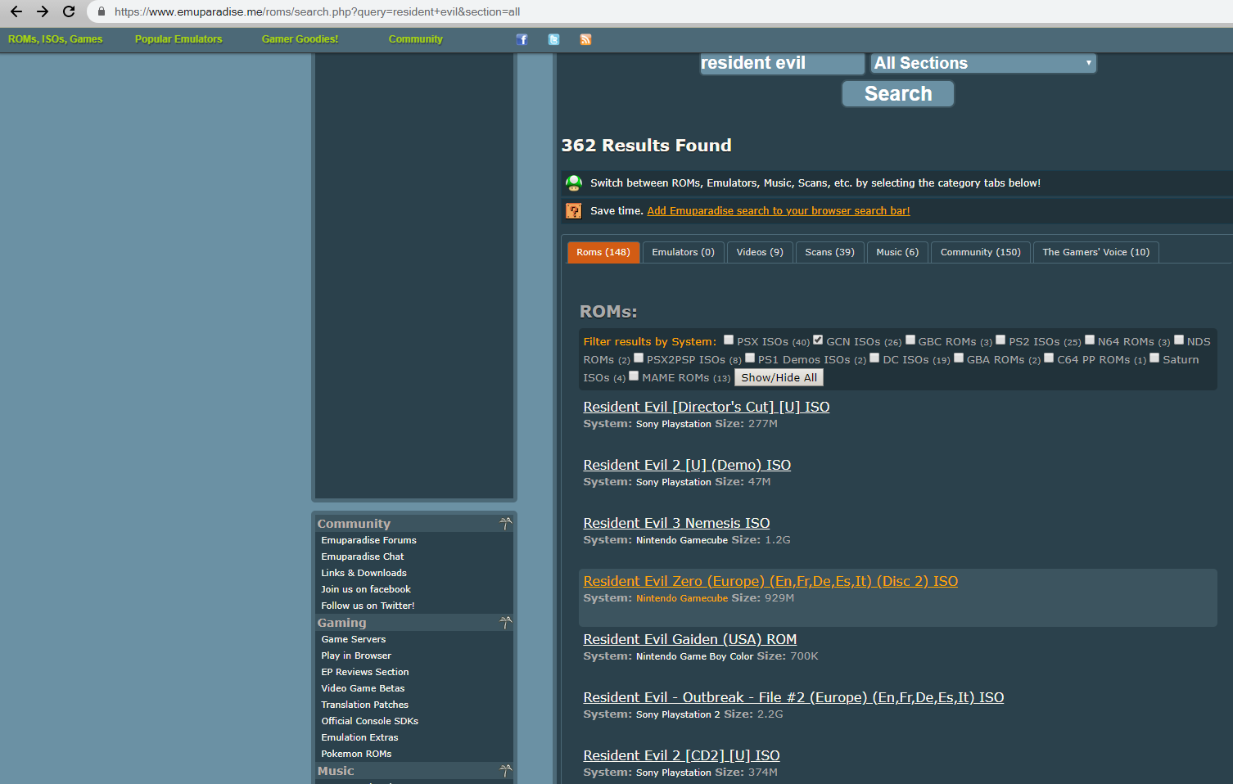Click the resident evil search field

tap(782, 63)
